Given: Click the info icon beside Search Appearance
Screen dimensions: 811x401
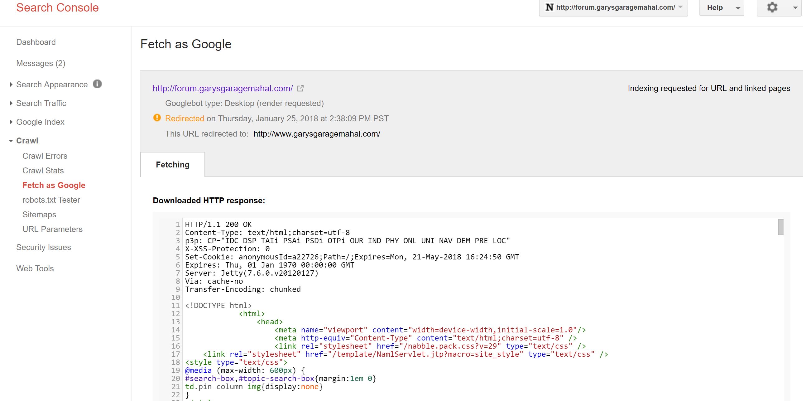Looking at the screenshot, I should point(97,84).
